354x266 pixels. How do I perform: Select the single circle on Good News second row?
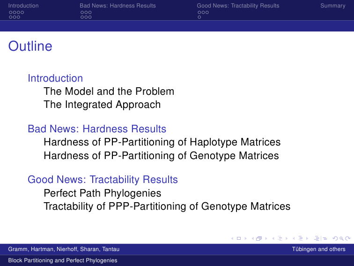click(199, 17)
